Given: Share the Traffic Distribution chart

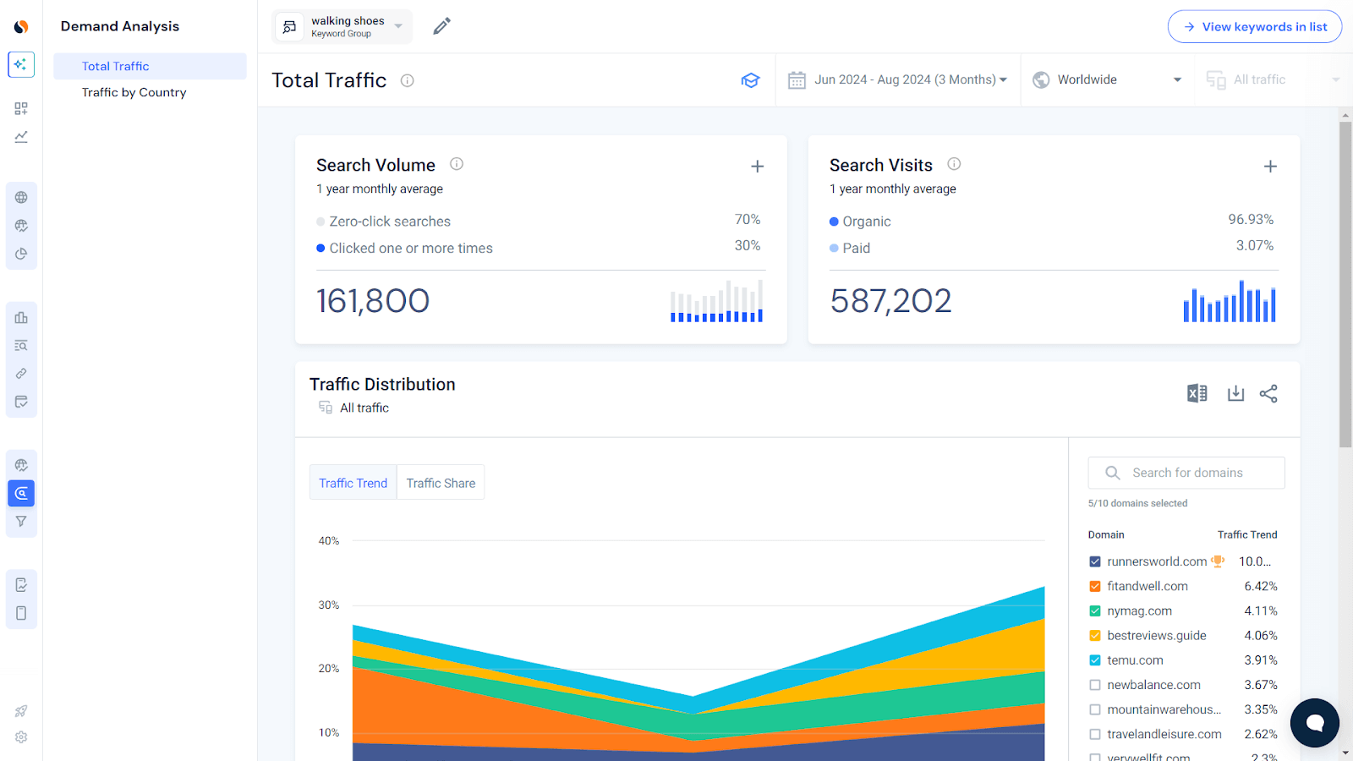Looking at the screenshot, I should [x=1268, y=393].
